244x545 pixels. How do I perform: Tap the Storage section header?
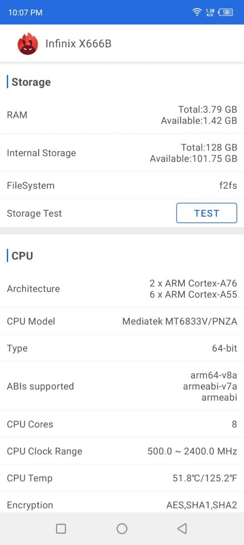pyautogui.click(x=31, y=82)
